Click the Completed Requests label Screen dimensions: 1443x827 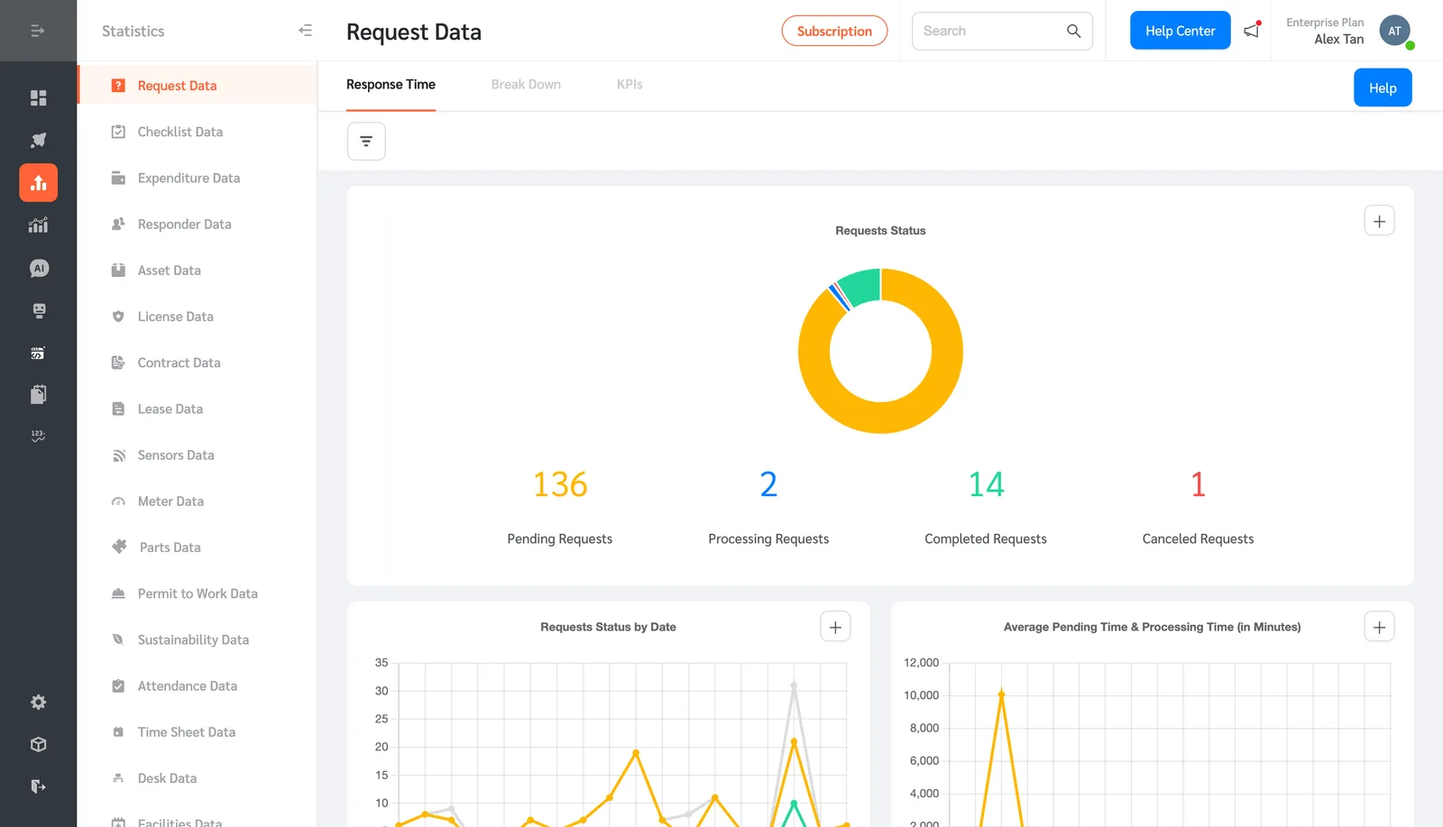pyautogui.click(x=986, y=539)
